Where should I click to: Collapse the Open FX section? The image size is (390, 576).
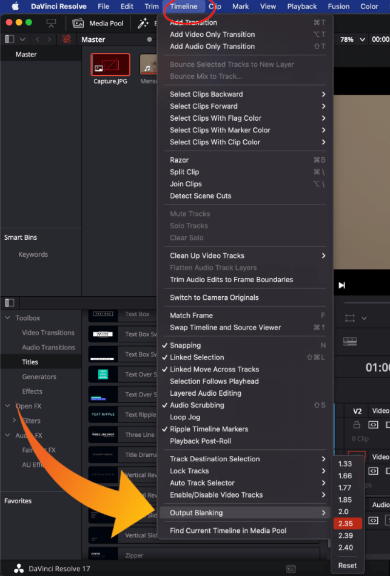[x=8, y=406]
